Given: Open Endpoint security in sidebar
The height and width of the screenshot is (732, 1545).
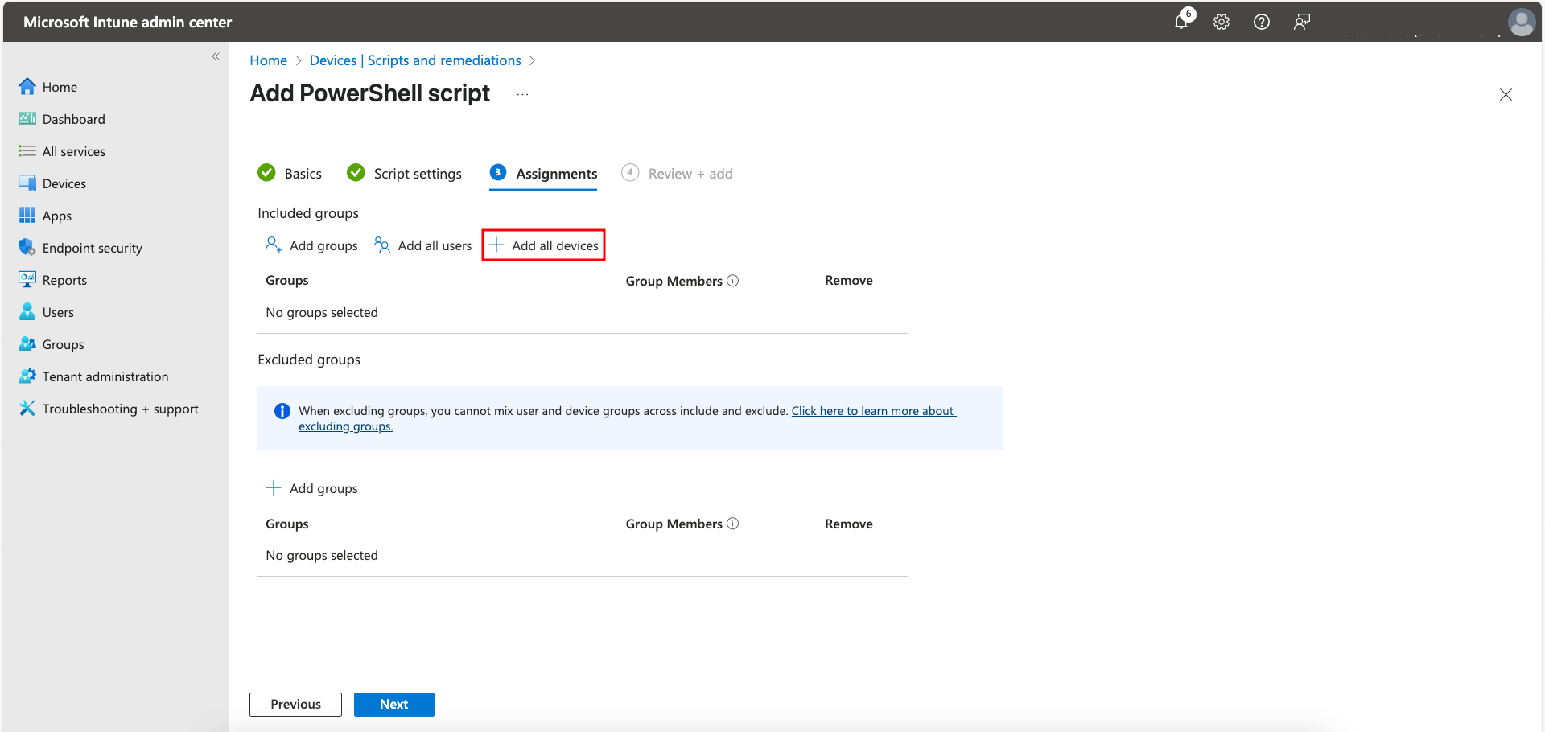Looking at the screenshot, I should [80, 248].
